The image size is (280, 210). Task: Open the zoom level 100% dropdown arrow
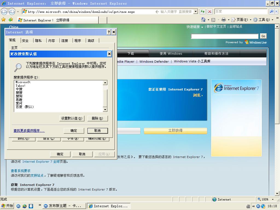[273, 199]
